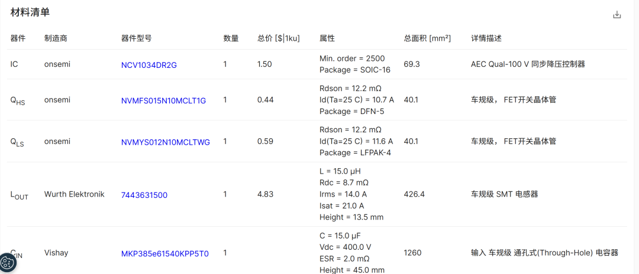Open the cookie settings icon

[x=8, y=262]
